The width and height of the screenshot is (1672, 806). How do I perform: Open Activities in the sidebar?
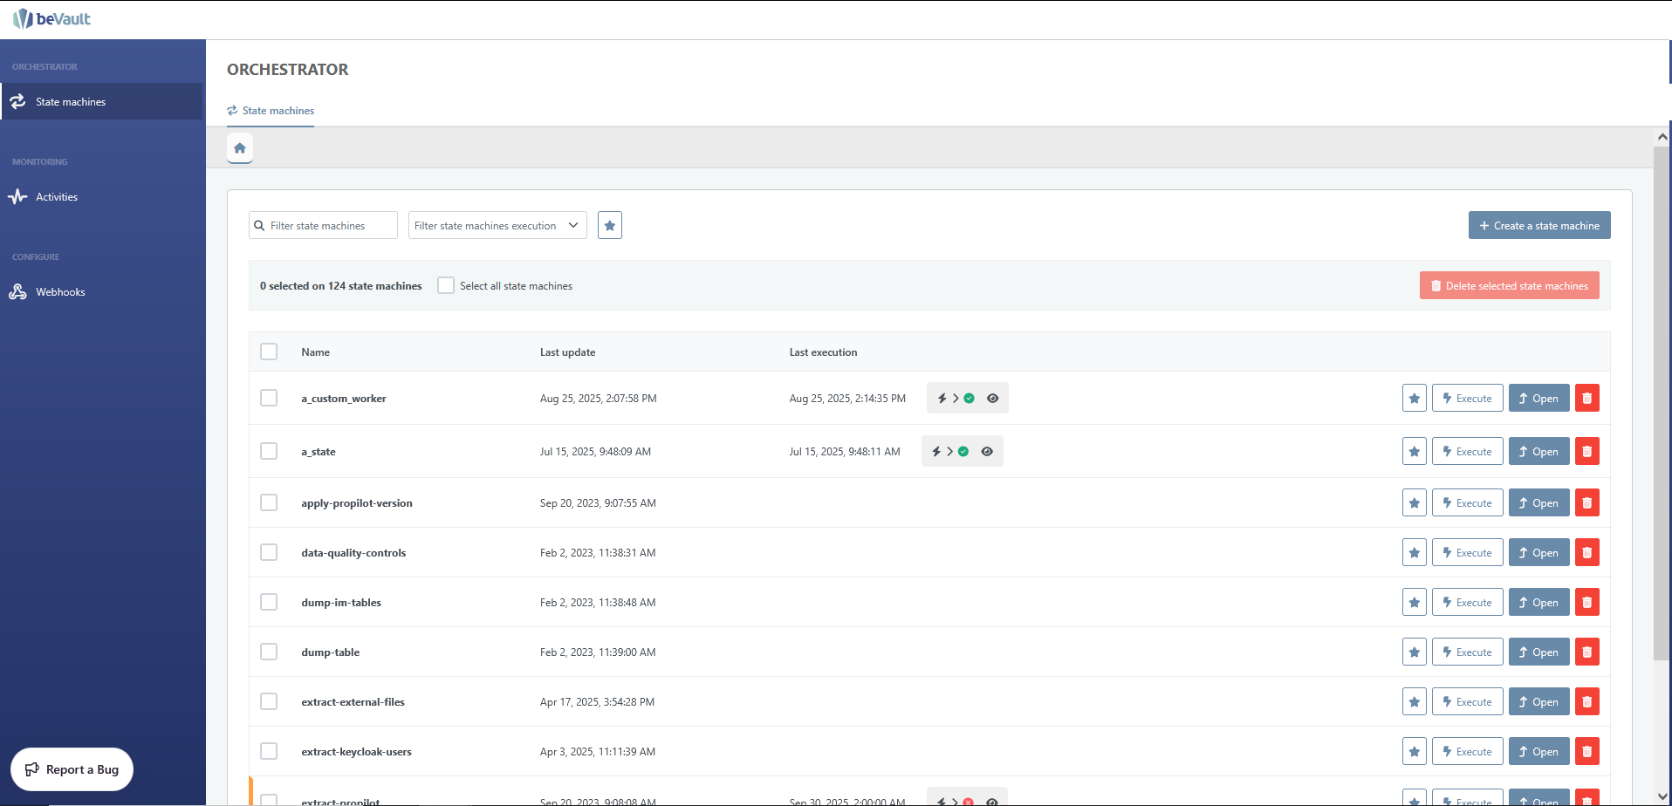pyautogui.click(x=57, y=197)
